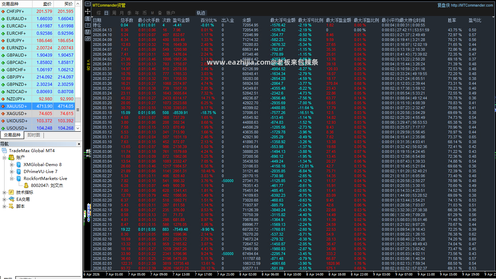Image resolution: width=496 pixels, height=279 pixels.
Task: Click the arrow icon beside EURAUD+
Action: click(x=3, y=19)
